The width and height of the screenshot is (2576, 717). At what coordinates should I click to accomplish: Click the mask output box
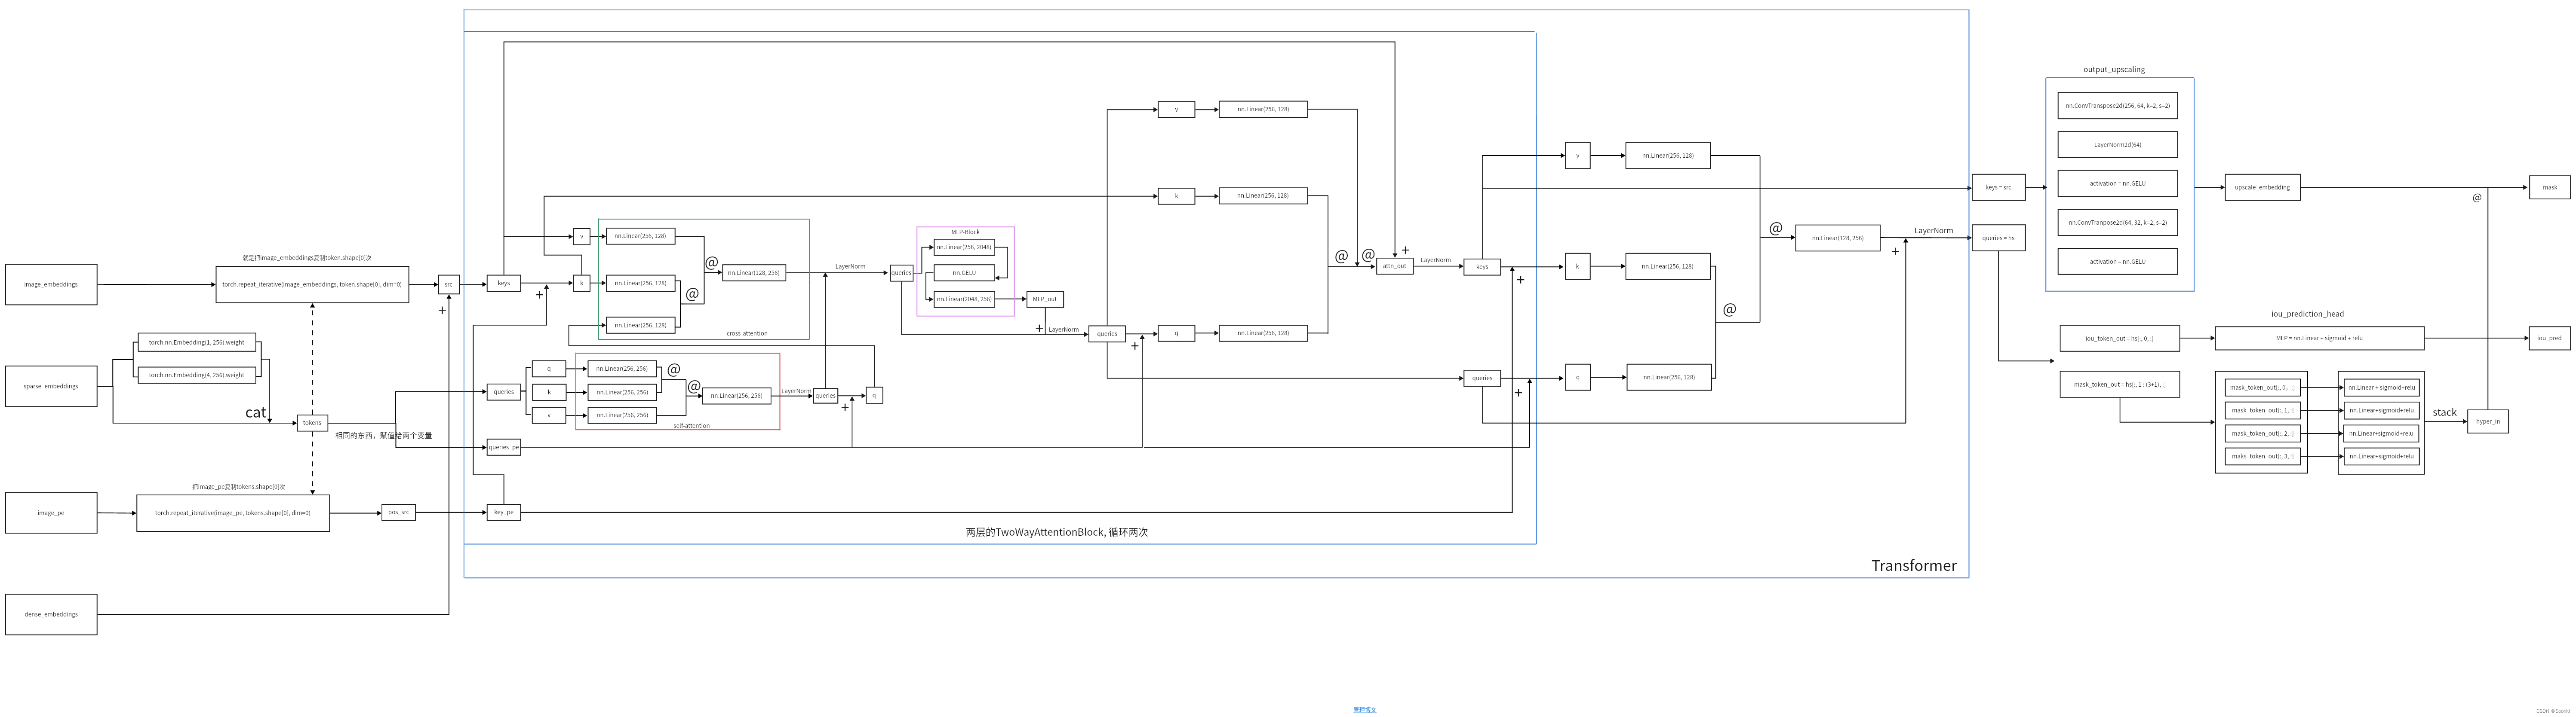pyautogui.click(x=2549, y=187)
